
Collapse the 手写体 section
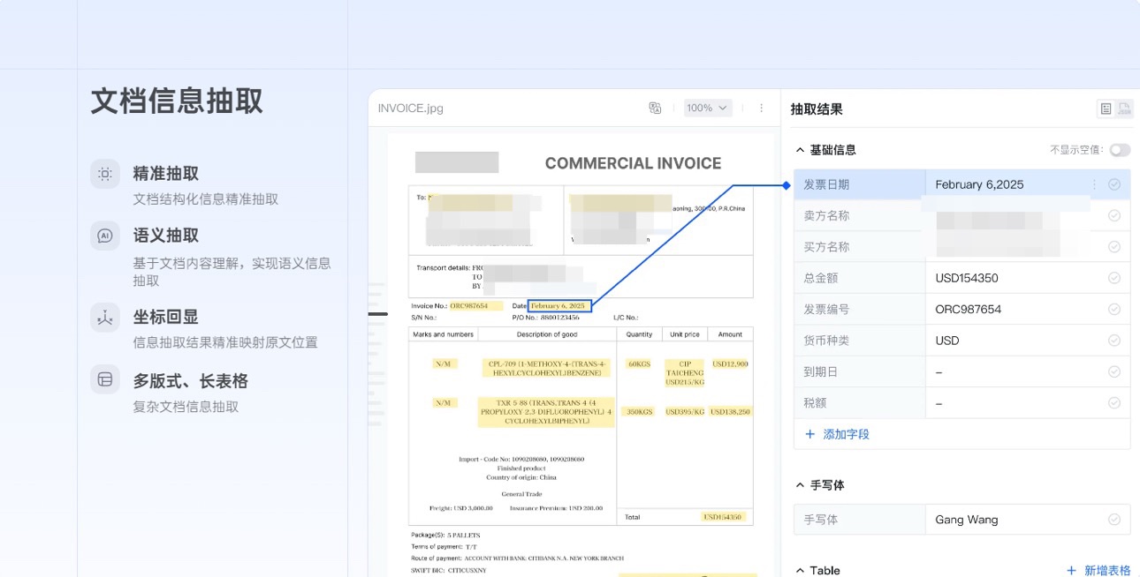click(x=800, y=485)
